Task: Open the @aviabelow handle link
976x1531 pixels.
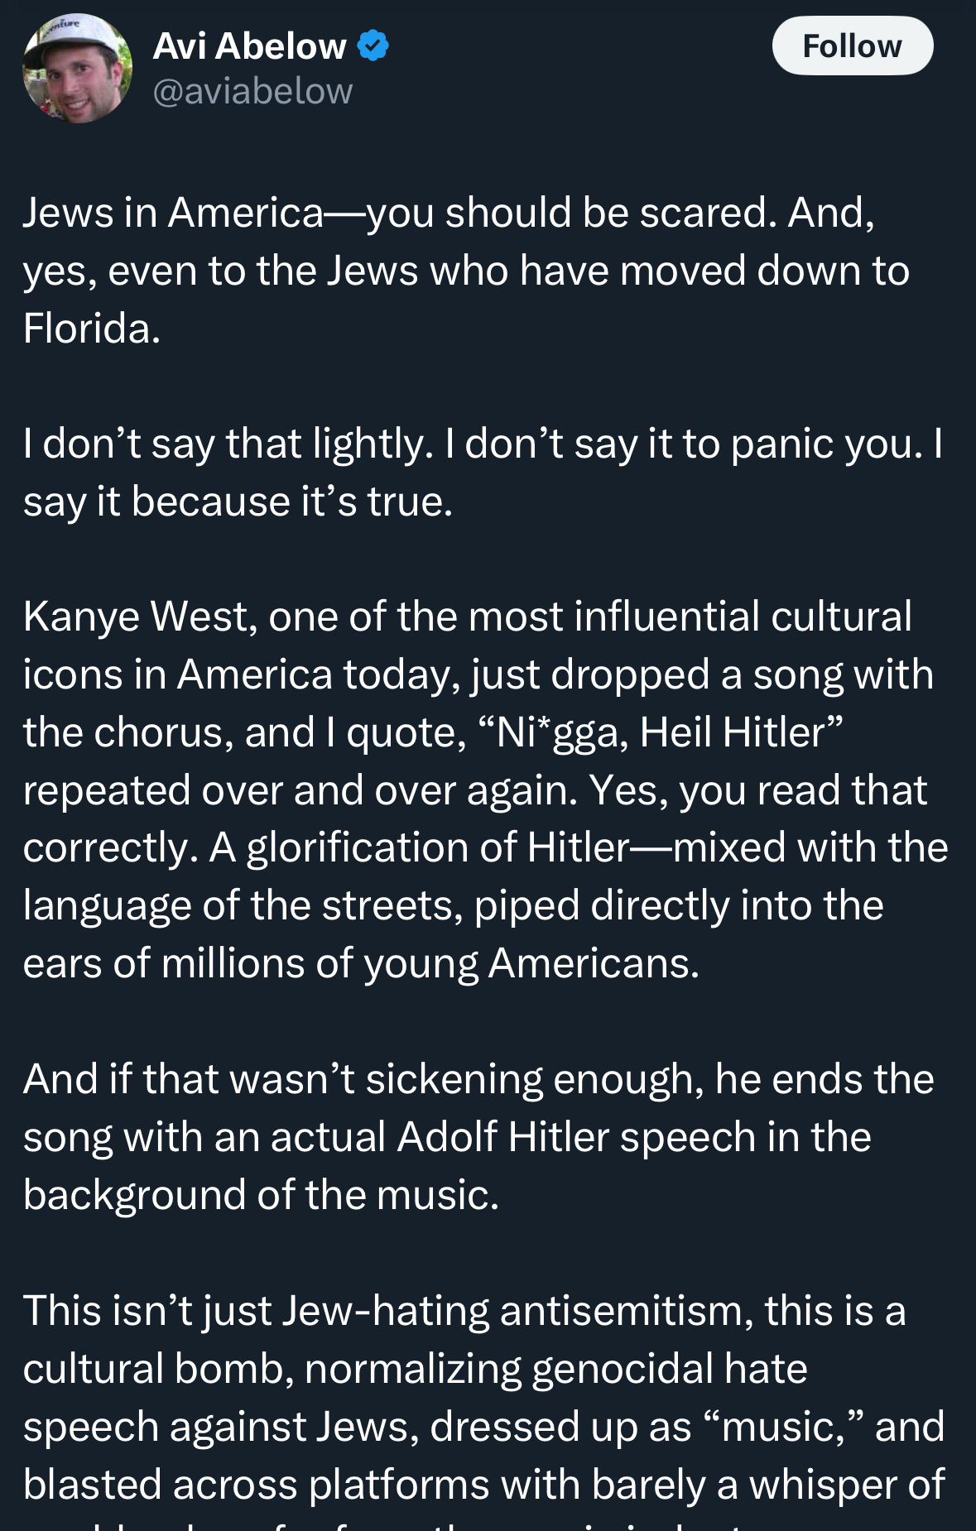Action: 253,91
